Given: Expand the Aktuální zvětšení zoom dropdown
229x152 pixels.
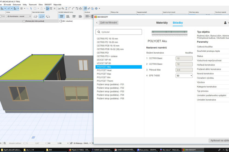Looking at the screenshot, I should click(23, 143).
